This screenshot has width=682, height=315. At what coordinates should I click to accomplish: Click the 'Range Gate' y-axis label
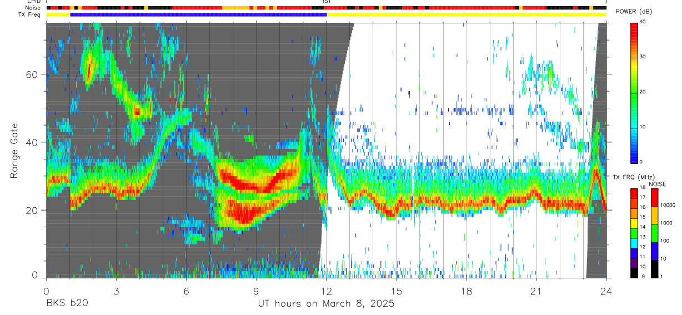tap(14, 151)
